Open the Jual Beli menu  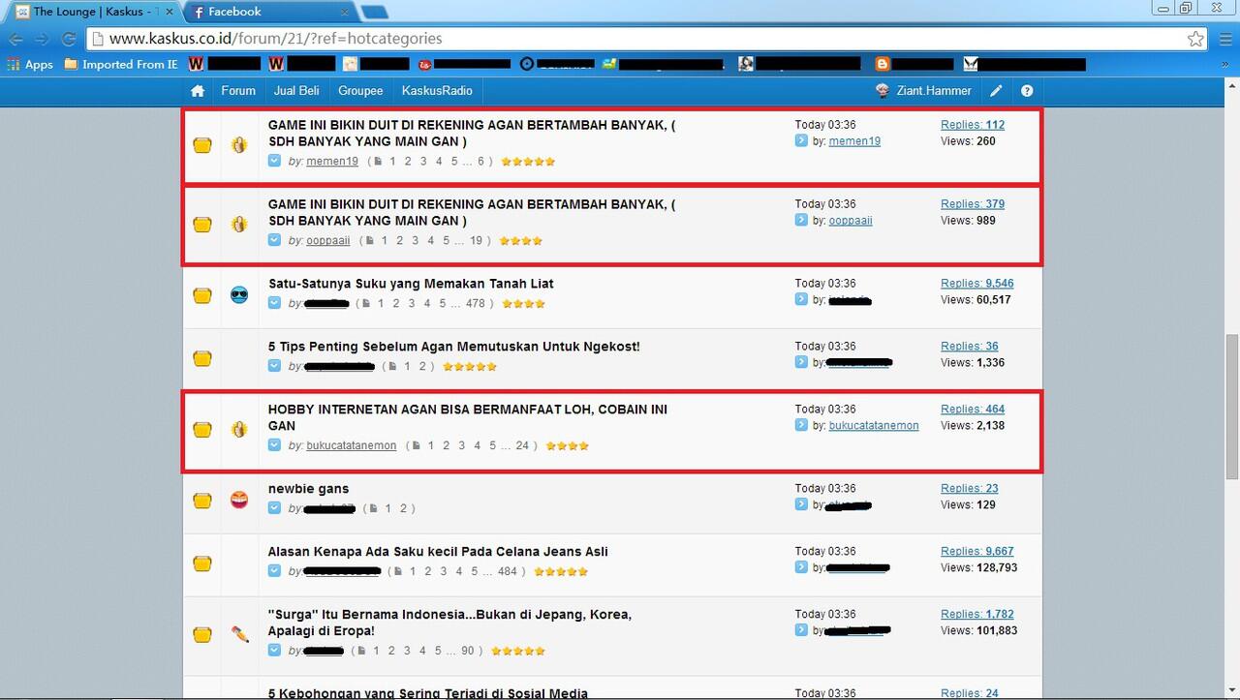pos(296,91)
